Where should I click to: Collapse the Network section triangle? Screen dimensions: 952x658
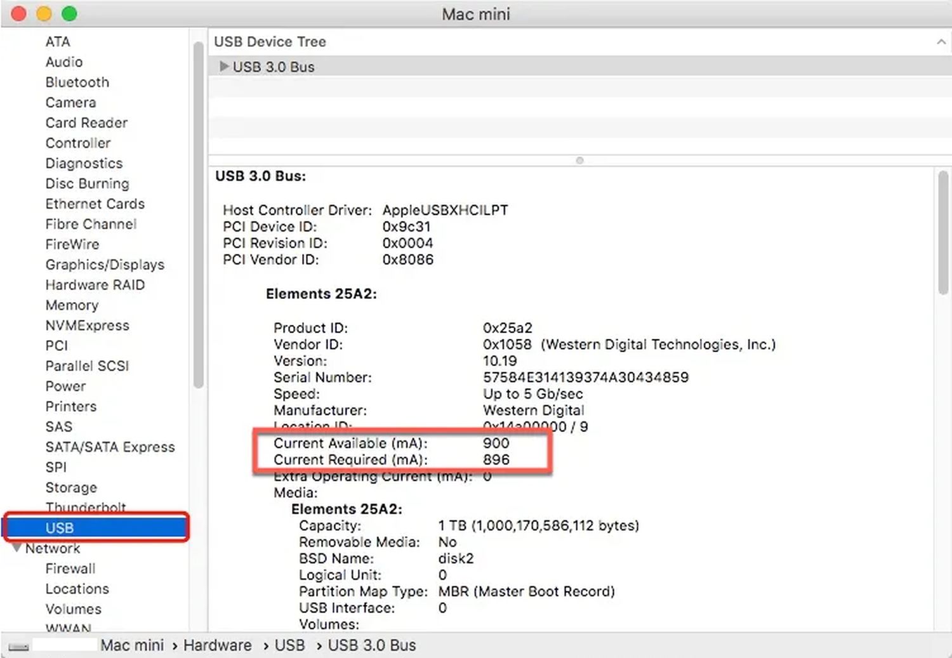[17, 548]
